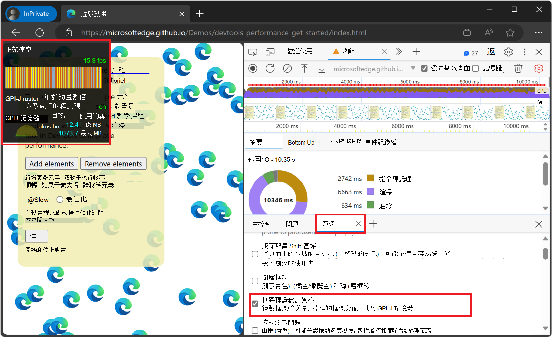Open DevTools customize three-dot menu
This screenshot has width=552, height=337.
(x=525, y=52)
